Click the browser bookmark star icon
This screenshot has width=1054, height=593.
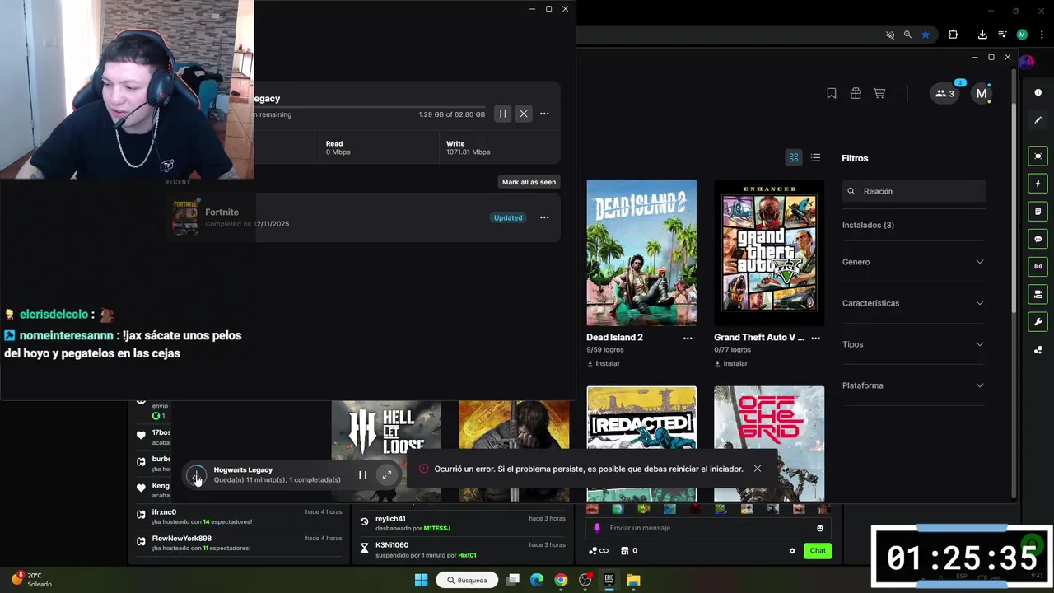(926, 35)
